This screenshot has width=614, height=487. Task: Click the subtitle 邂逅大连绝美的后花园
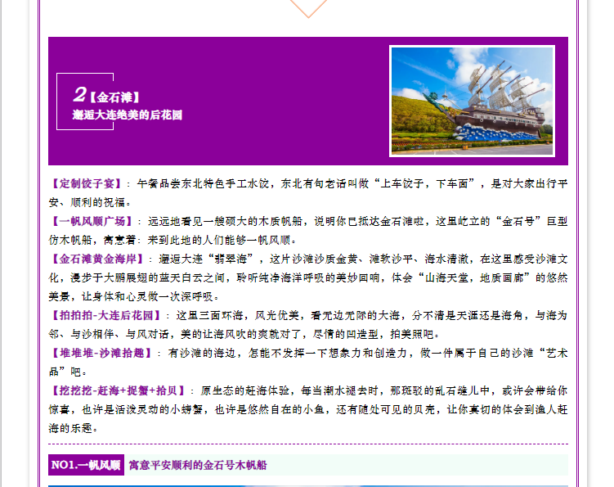pos(128,115)
